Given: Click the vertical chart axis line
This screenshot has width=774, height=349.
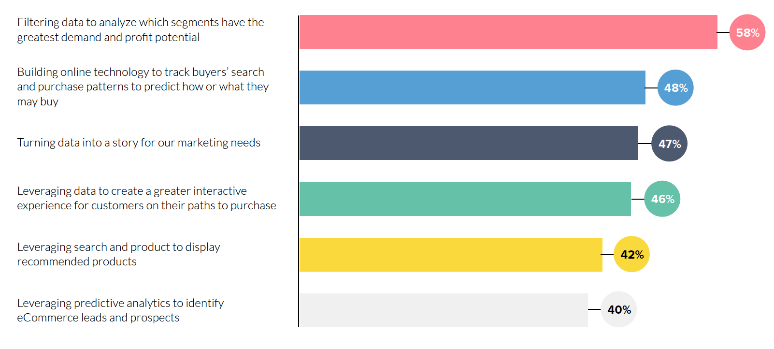Looking at the screenshot, I should 299,171.
